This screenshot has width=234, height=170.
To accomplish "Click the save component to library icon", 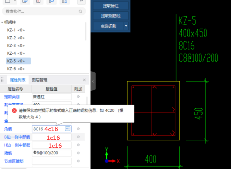I will pos(65,2).
